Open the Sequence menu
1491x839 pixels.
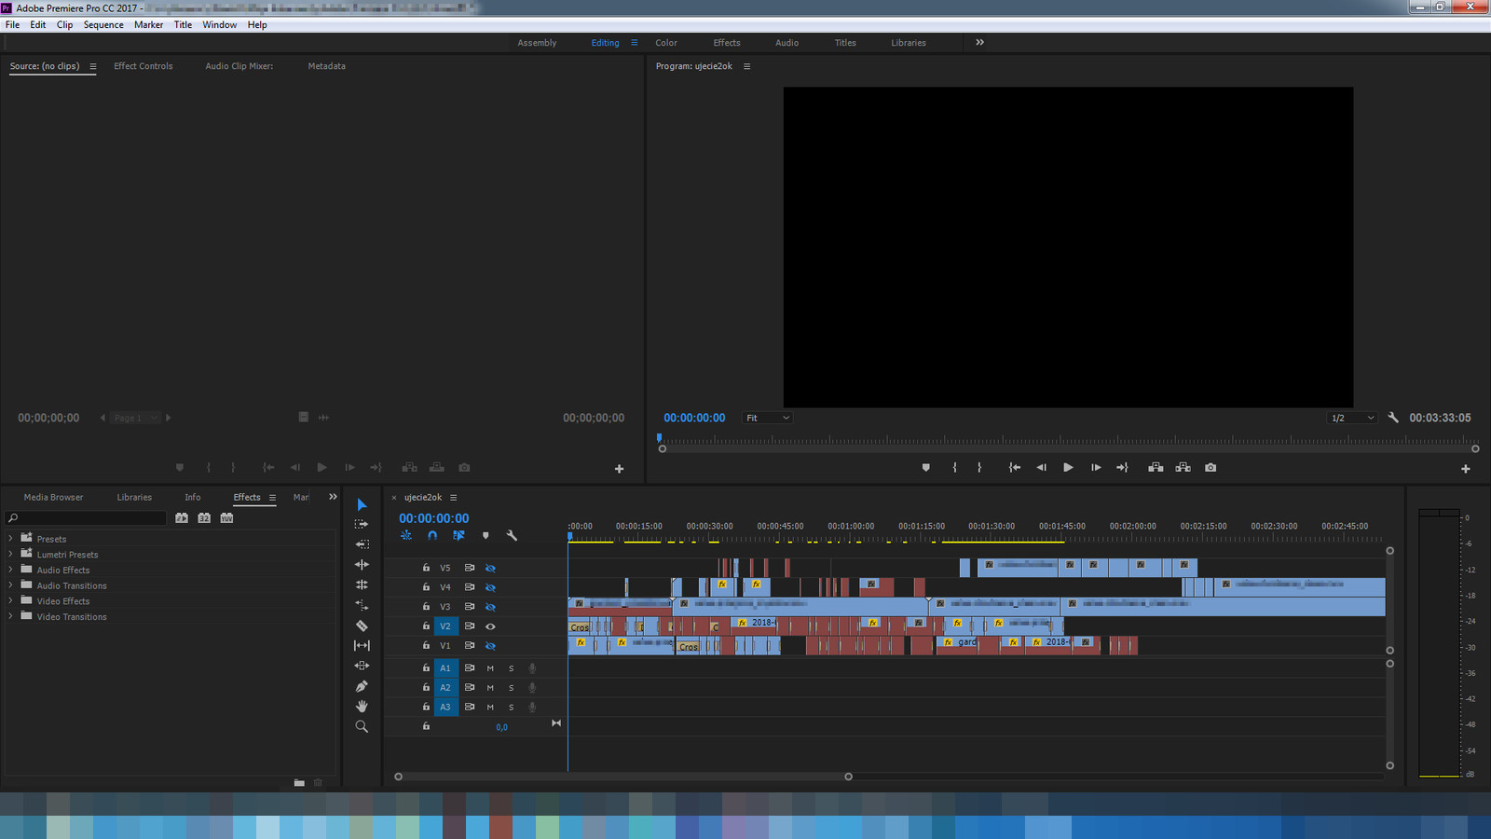103,25
